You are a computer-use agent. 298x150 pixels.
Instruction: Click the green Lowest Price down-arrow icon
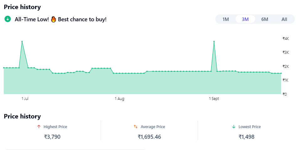(x=233, y=127)
